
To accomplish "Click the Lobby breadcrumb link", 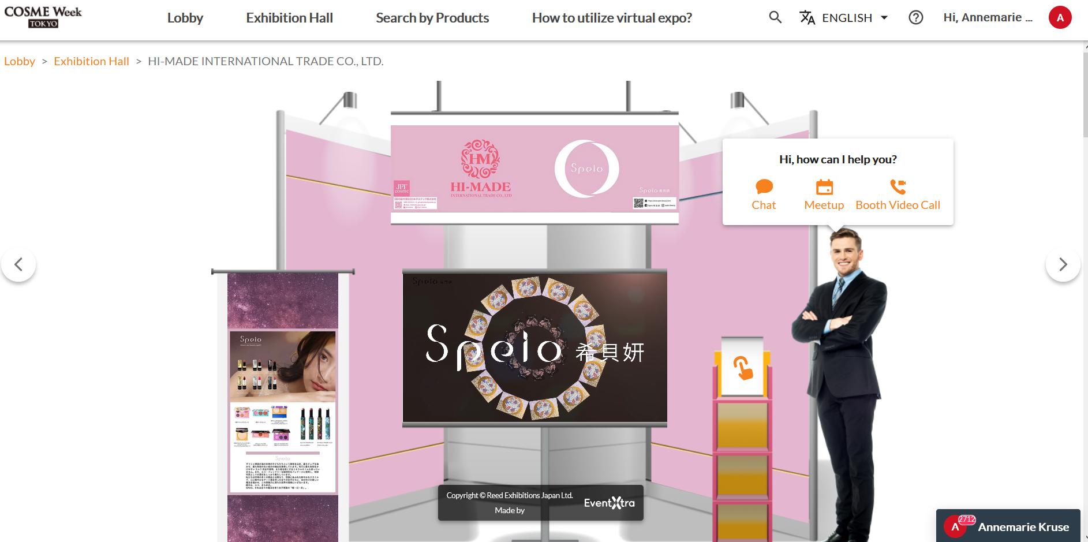I will point(20,61).
